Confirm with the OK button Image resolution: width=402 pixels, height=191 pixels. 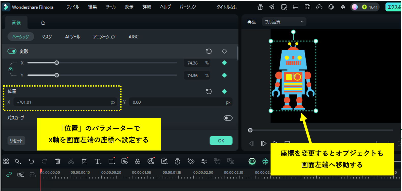[x=221, y=141]
